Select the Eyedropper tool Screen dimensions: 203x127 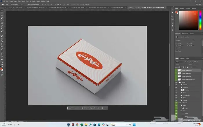tap(2, 26)
